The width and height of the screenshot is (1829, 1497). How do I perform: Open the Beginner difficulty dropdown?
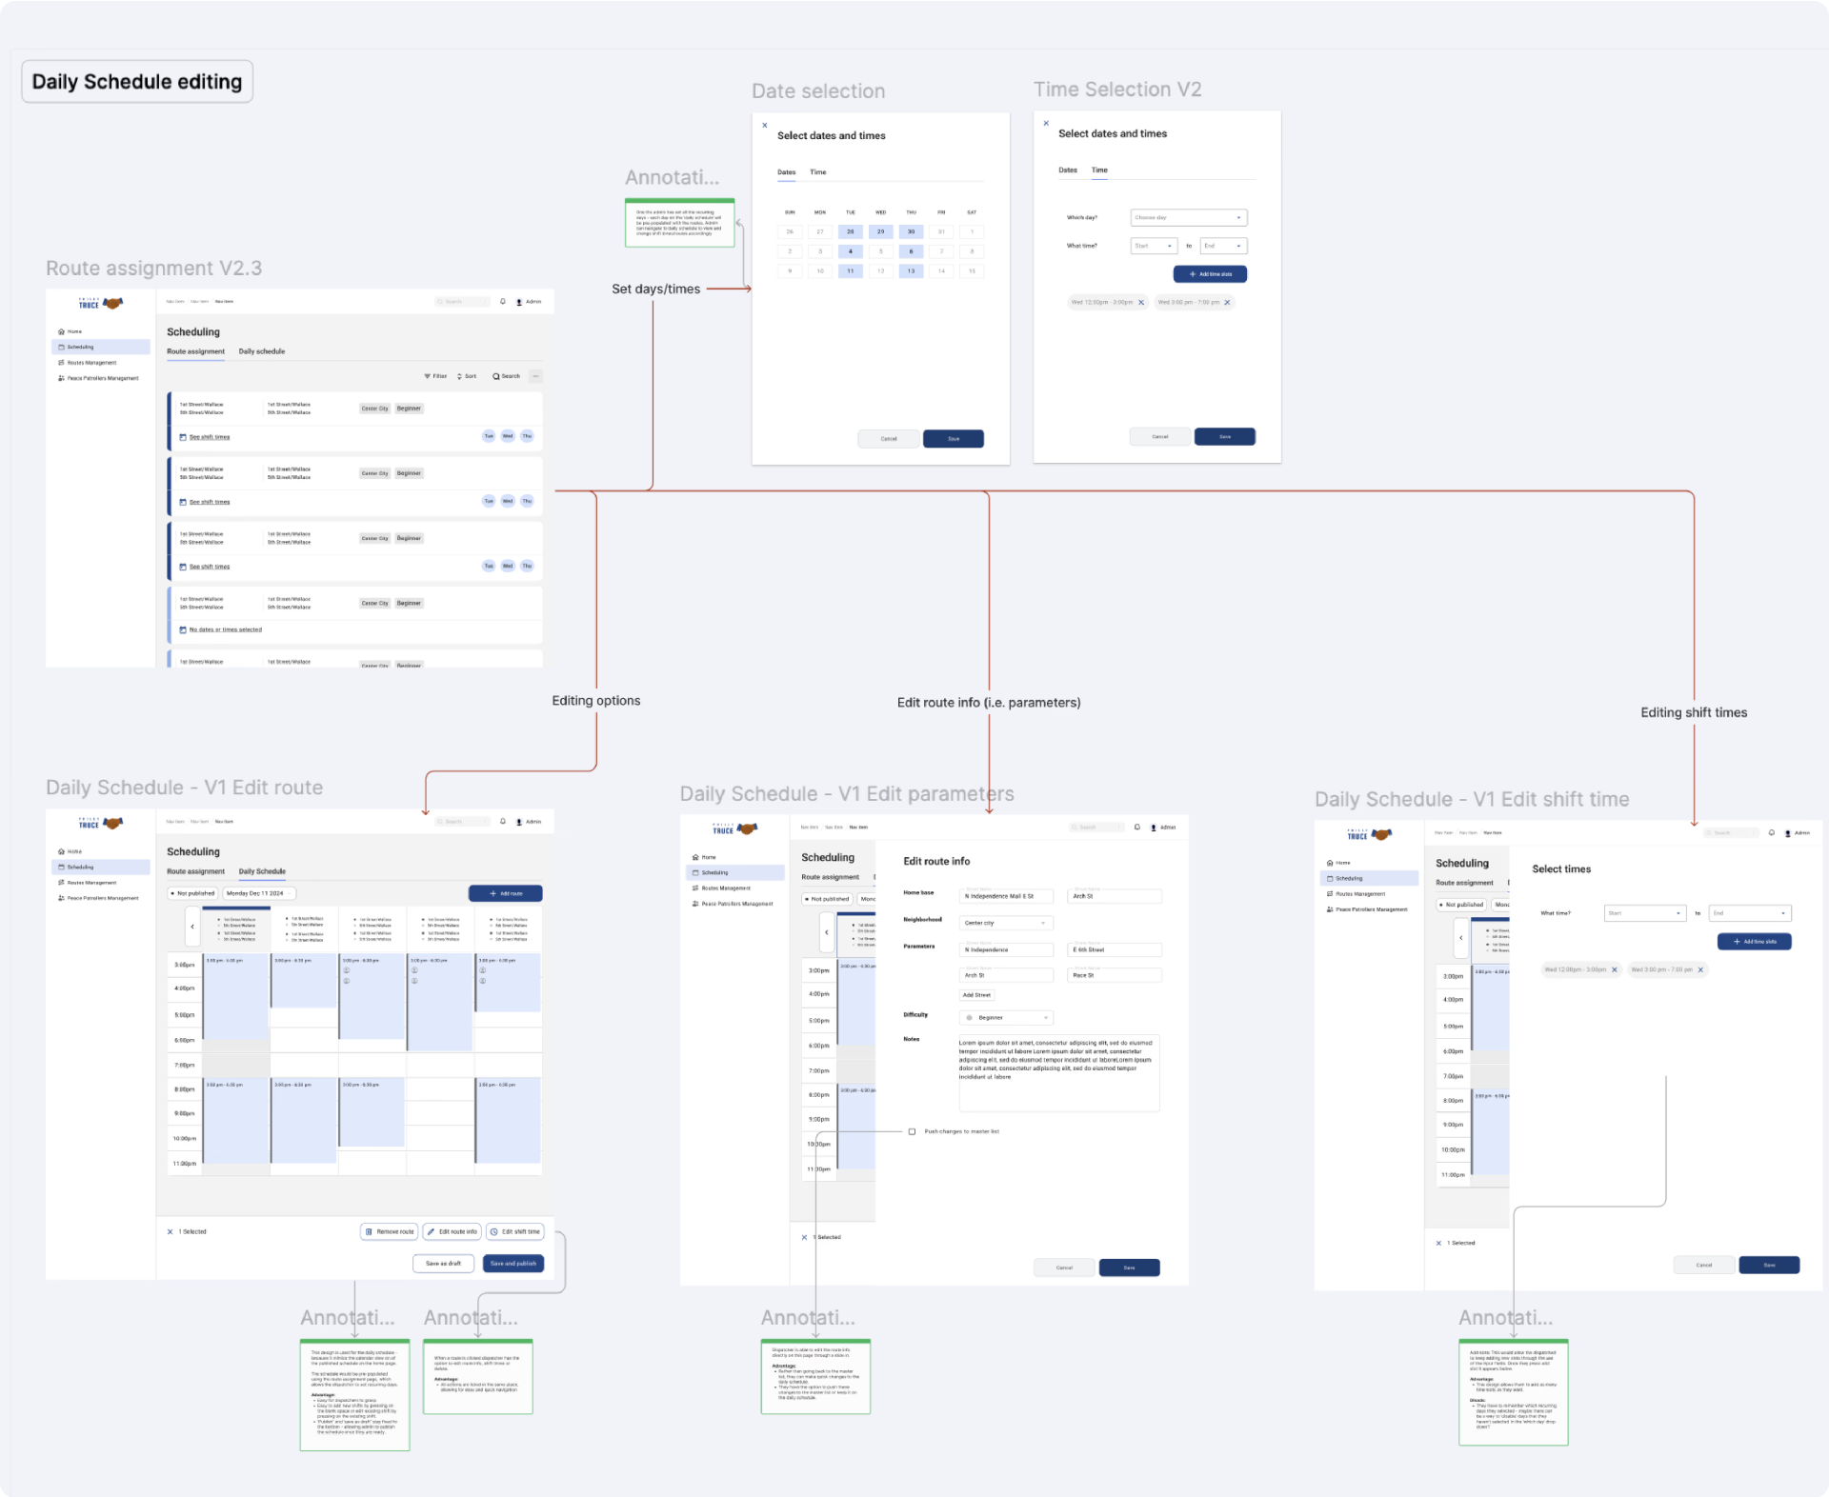(1006, 1017)
